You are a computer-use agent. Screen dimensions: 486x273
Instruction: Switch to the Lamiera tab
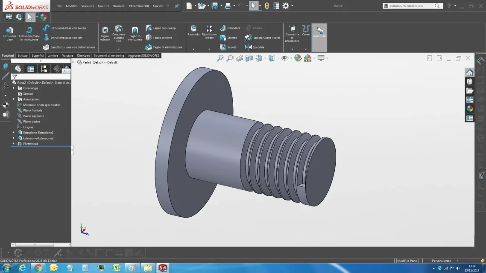(53, 55)
